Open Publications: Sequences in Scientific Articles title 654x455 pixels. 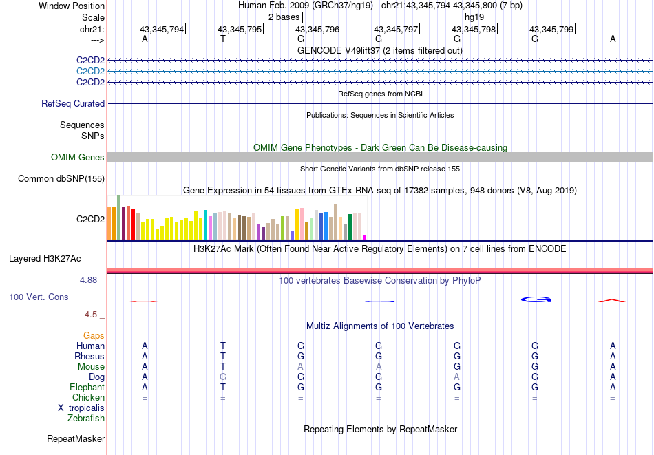coord(380,115)
